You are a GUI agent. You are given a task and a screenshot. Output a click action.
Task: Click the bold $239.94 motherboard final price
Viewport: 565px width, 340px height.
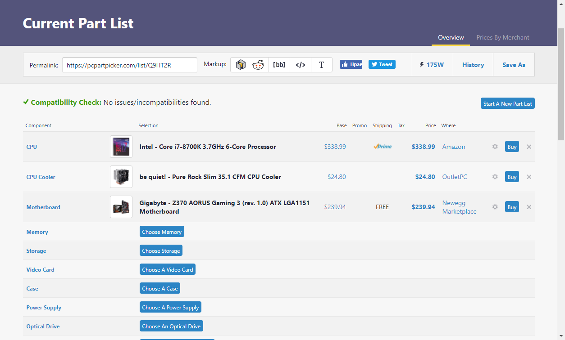coord(423,207)
